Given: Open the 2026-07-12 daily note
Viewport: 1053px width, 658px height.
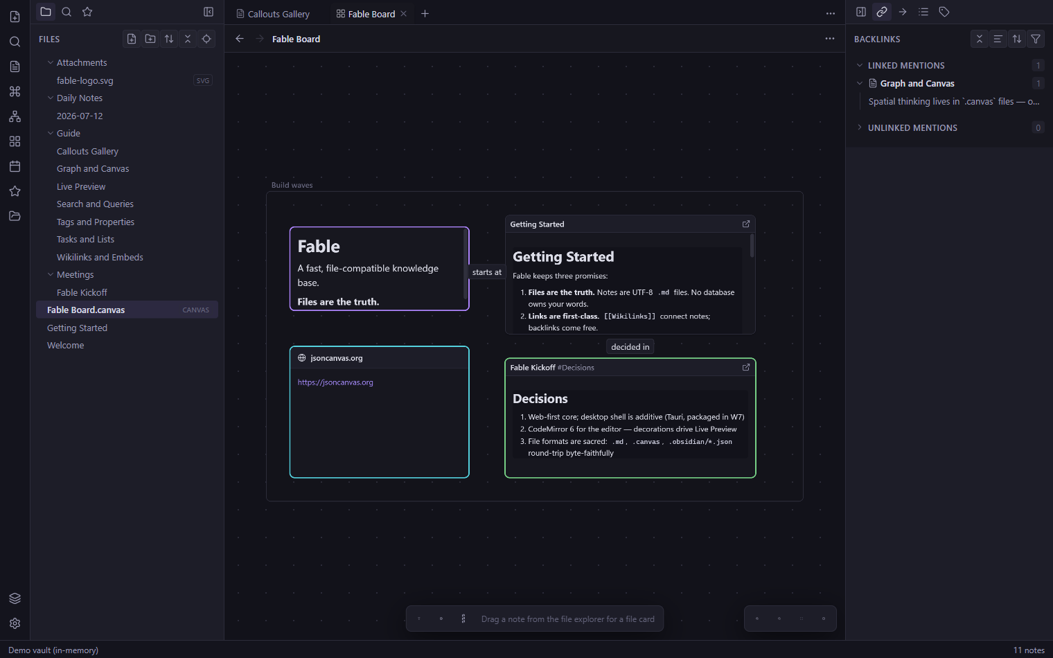Looking at the screenshot, I should [128, 116].
